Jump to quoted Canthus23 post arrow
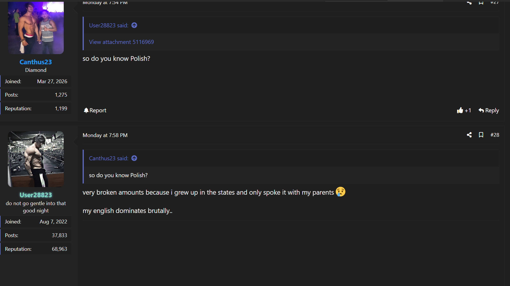This screenshot has height=286, width=510. 134,158
